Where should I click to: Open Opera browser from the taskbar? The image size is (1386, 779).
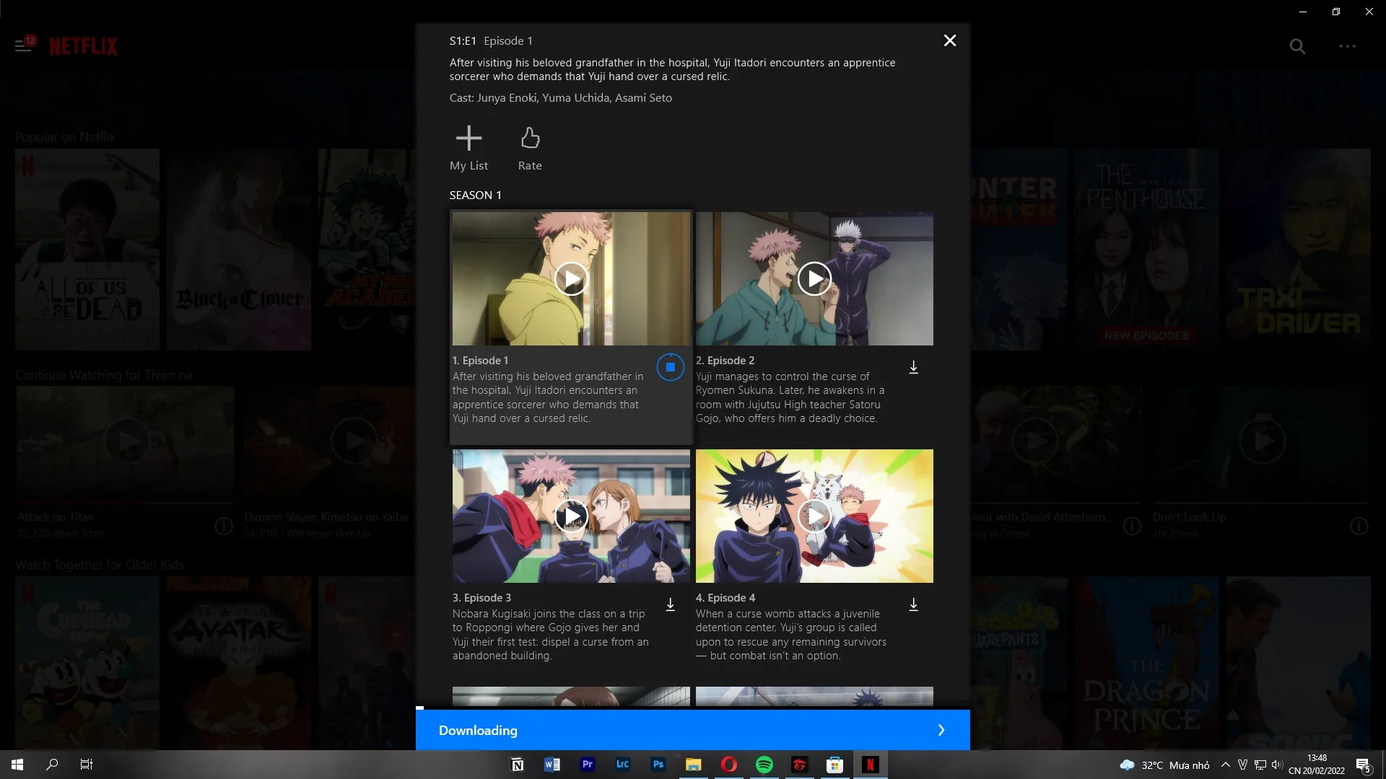729,765
